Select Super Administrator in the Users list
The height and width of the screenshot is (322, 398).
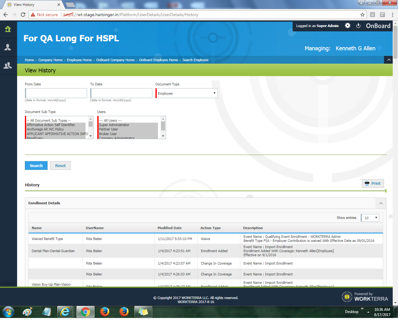[114, 125]
